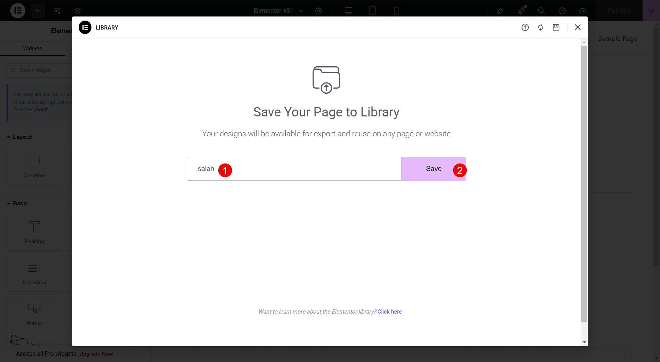The width and height of the screenshot is (660, 362).
Task: Select the Text Editor widget
Action: 34,273
